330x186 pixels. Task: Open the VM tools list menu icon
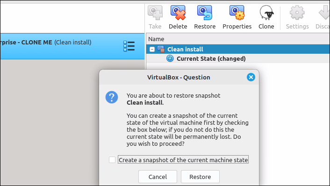pyautogui.click(x=129, y=46)
